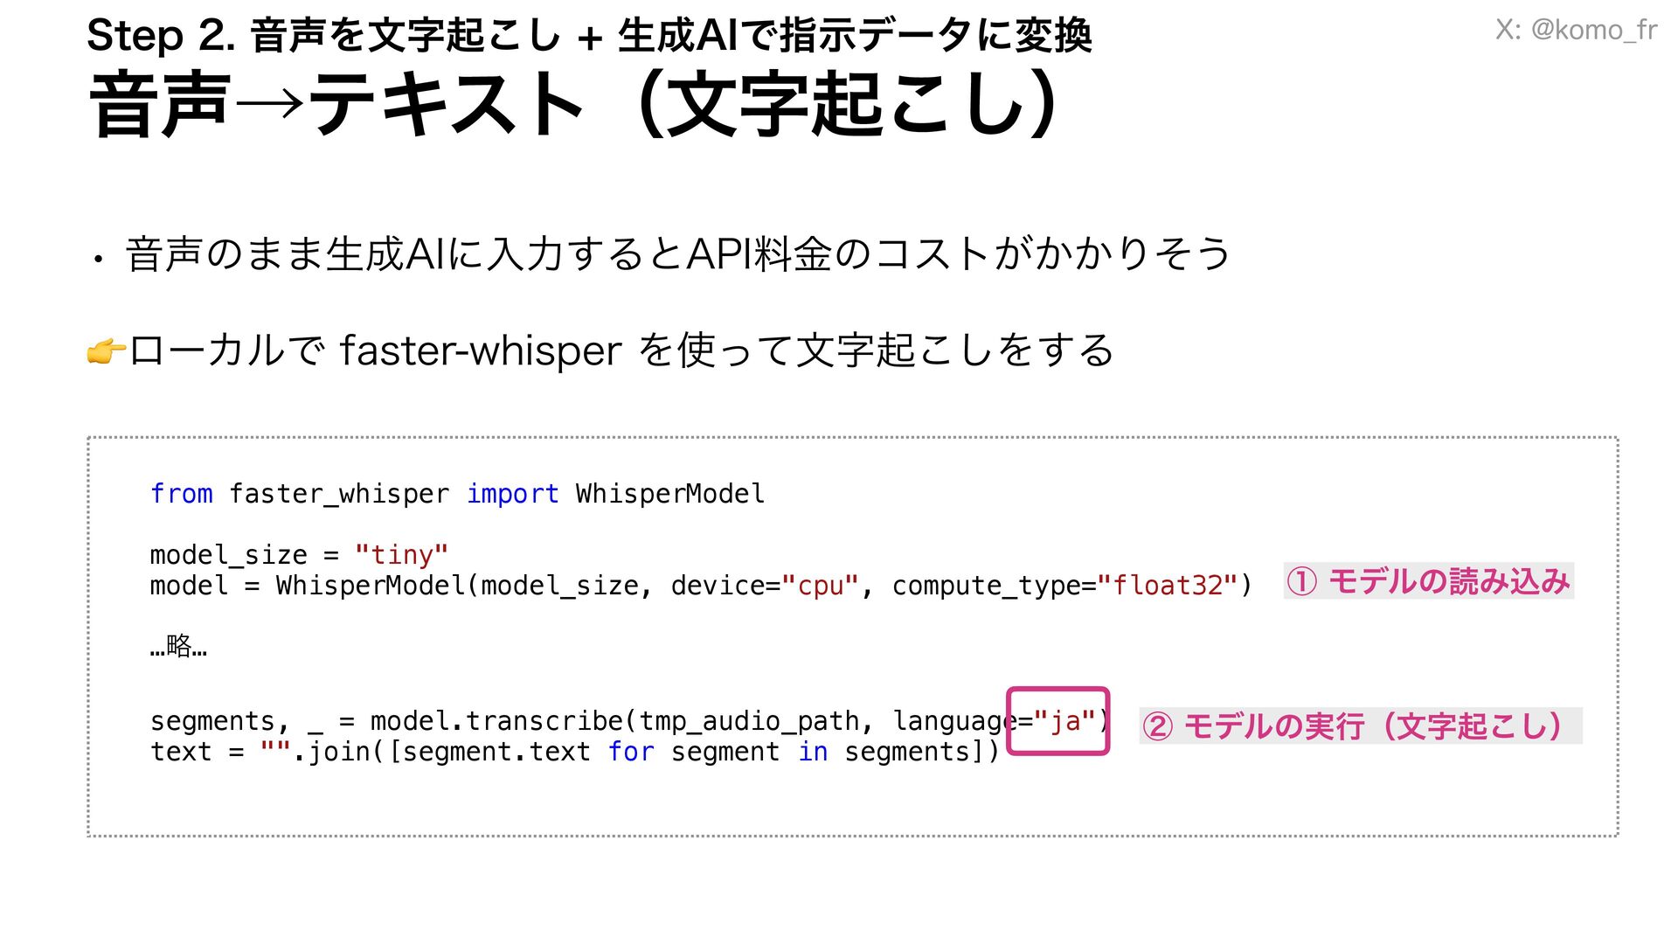Click the blue 'for' keyword
This screenshot has height=944, width=1678.
click(x=630, y=752)
